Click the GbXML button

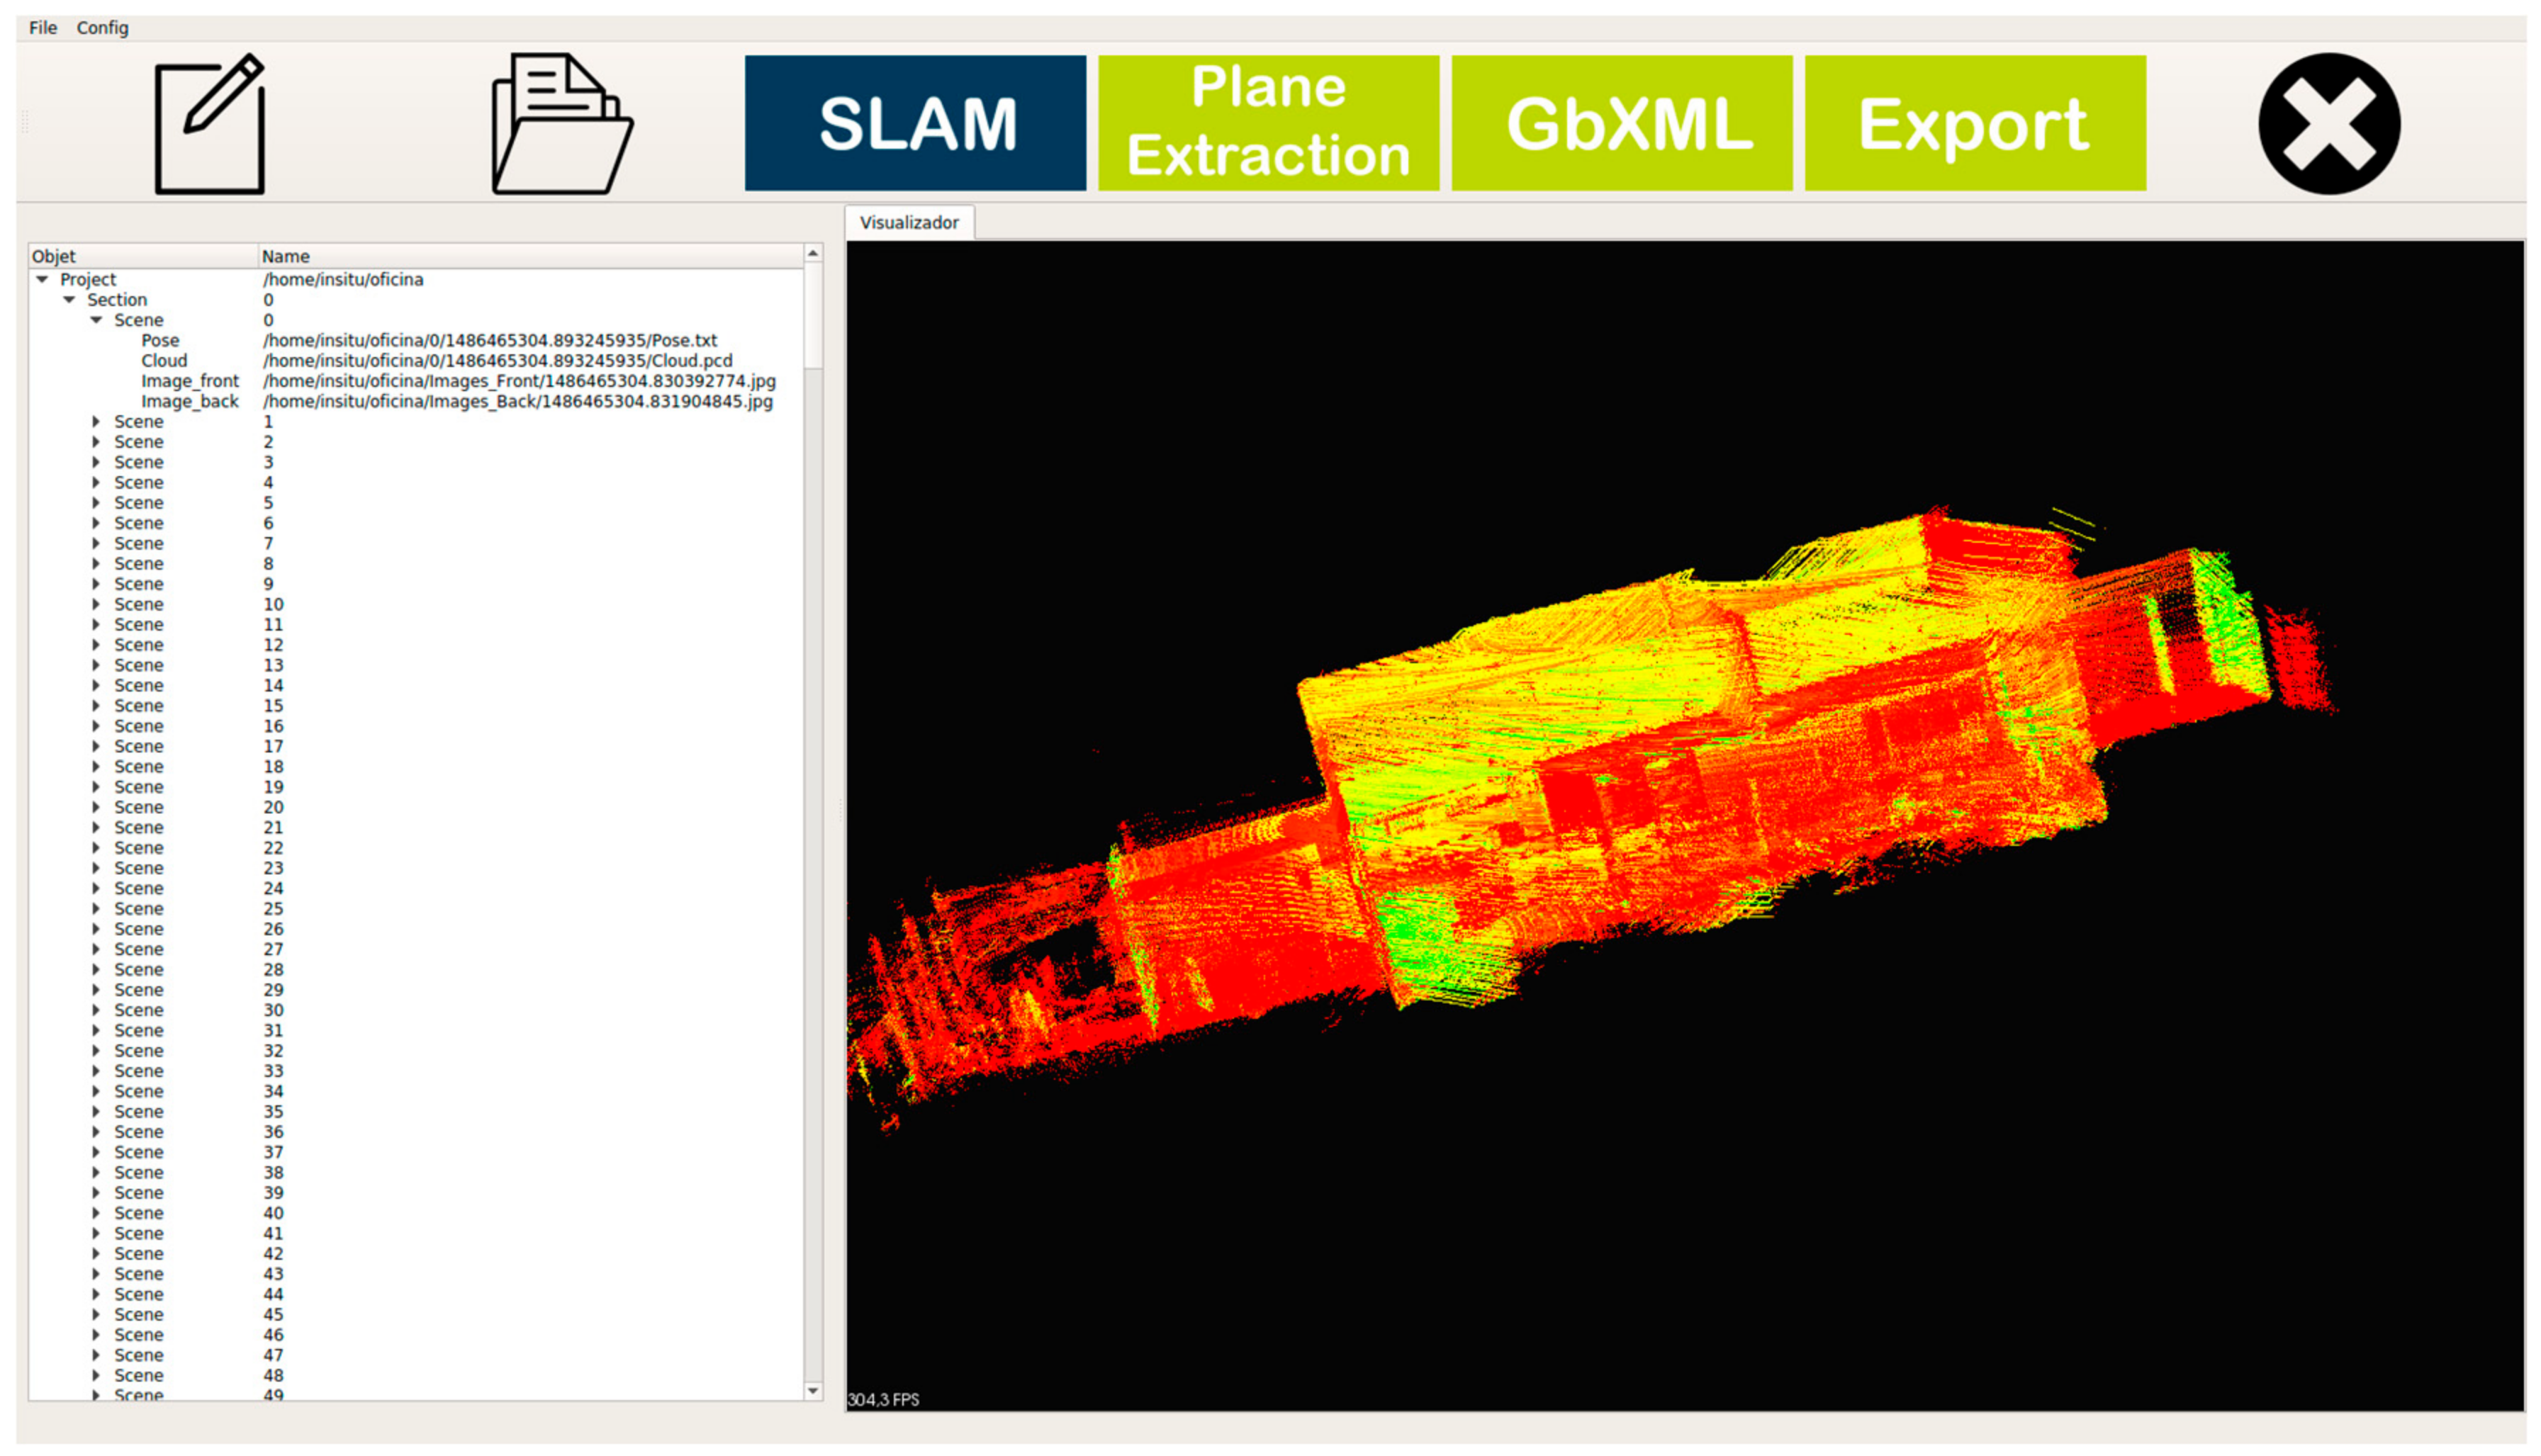point(1620,124)
